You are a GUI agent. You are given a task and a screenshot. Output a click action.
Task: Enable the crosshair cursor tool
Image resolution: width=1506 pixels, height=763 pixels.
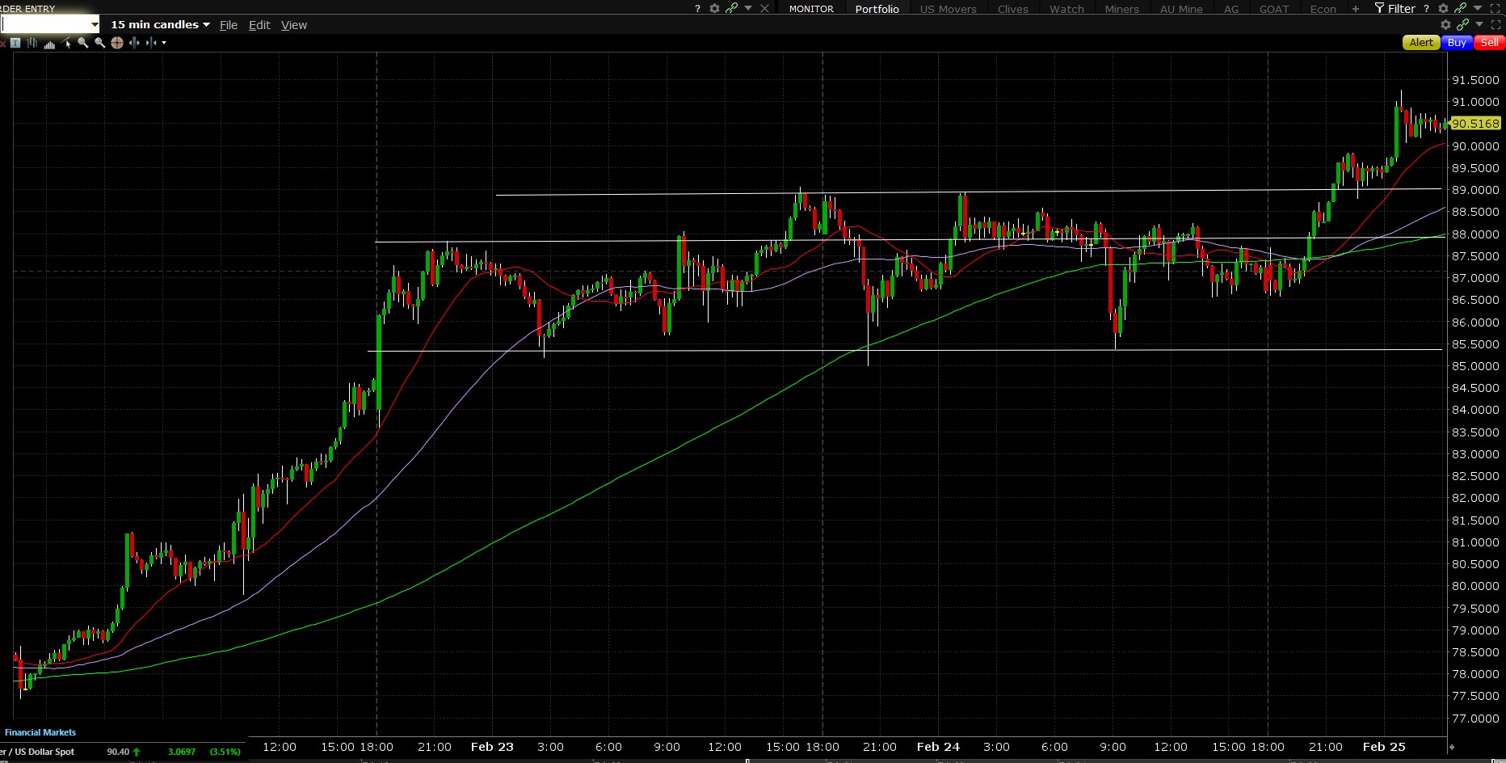117,43
